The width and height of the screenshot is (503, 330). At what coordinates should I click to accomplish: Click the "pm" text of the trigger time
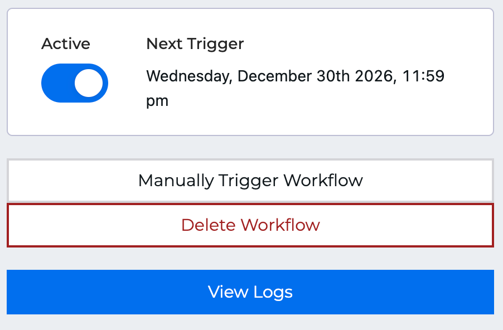(157, 101)
